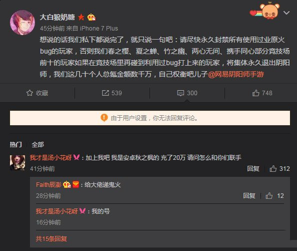Screen dimensions: 297x251
Task: Click the favorite star icon 收藏
Action: (x=29, y=93)
